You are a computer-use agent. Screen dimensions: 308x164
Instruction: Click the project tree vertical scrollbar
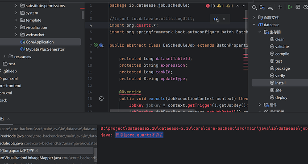pyautogui.click(x=83, y=15)
